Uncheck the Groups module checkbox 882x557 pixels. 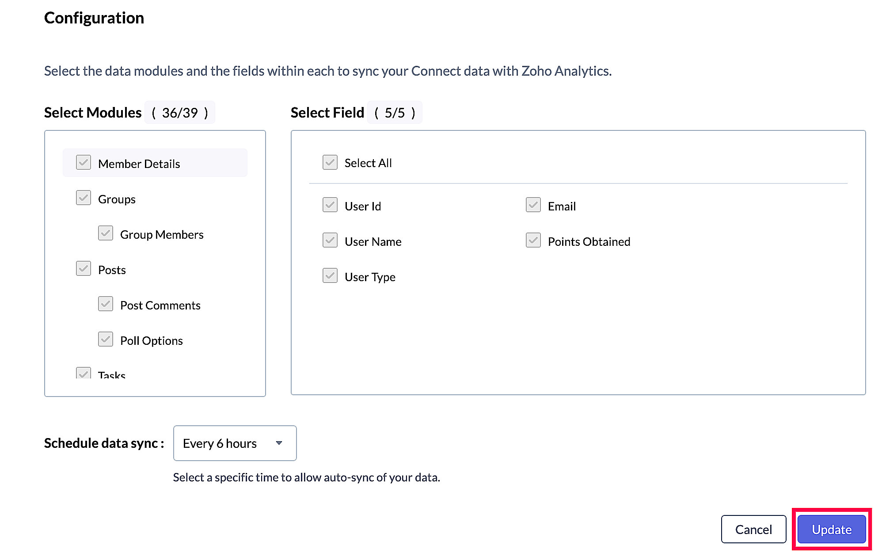tap(84, 198)
